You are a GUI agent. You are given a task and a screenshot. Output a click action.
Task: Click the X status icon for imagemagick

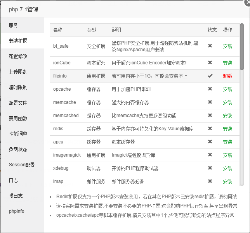coord(210,155)
